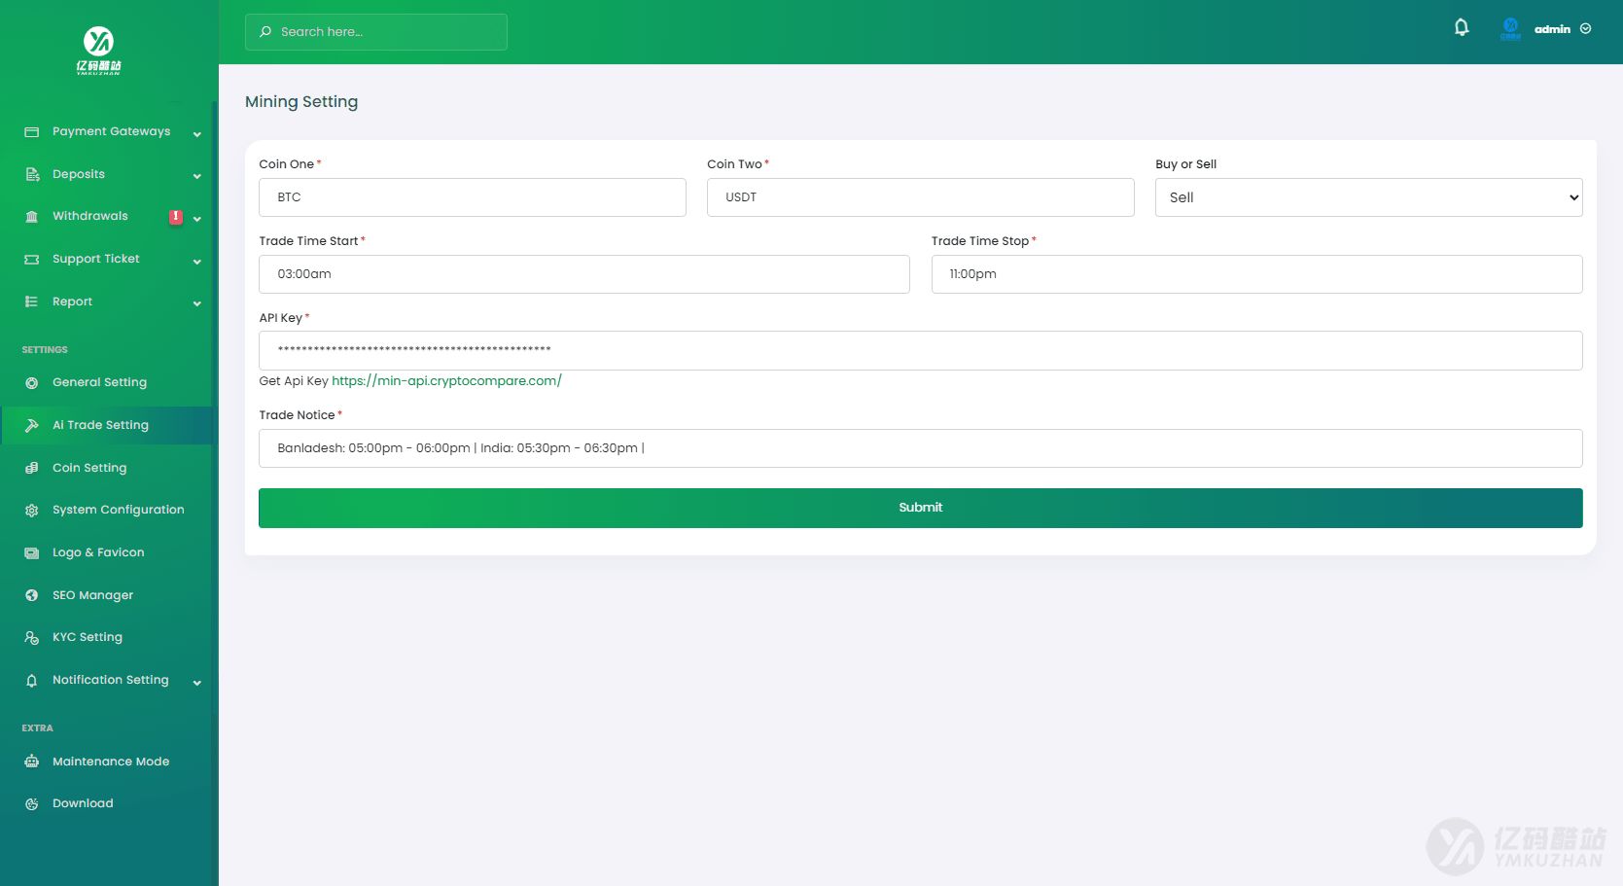The image size is (1623, 886).
Task: Select the Deposits sidebar icon
Action: click(32, 174)
